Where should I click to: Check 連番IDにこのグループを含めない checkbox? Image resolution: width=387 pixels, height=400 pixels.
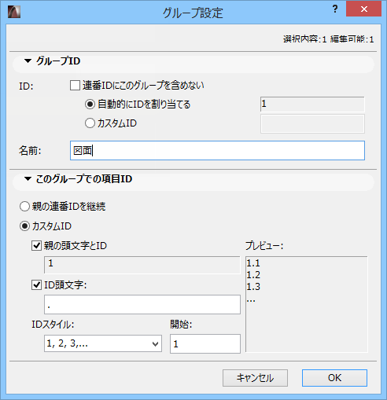75,86
